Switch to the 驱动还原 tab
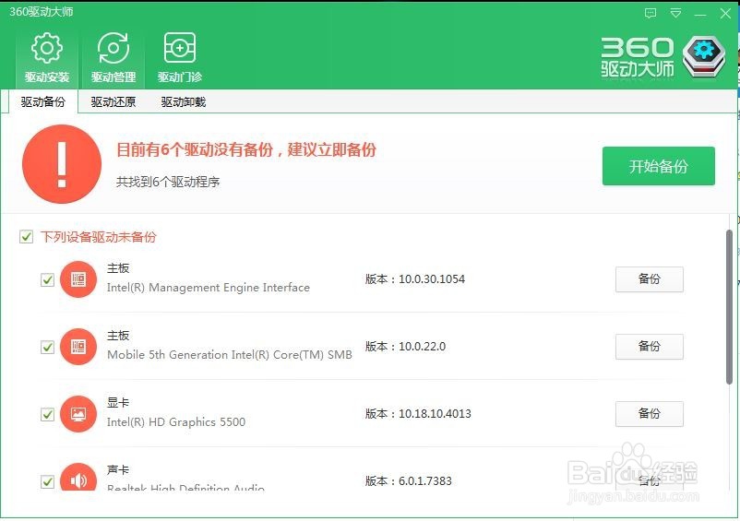Screen dimensions: 740x521 113,101
